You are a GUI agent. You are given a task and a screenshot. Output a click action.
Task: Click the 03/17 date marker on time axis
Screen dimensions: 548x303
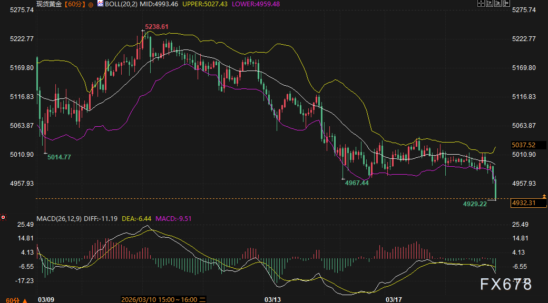394,299
